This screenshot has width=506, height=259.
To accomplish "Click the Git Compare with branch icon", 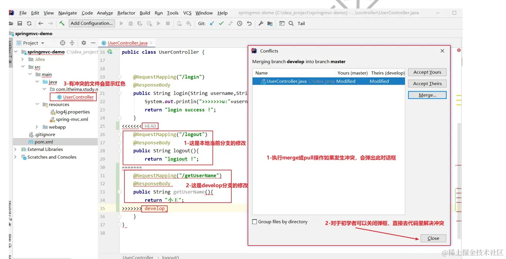I will point(231,24).
